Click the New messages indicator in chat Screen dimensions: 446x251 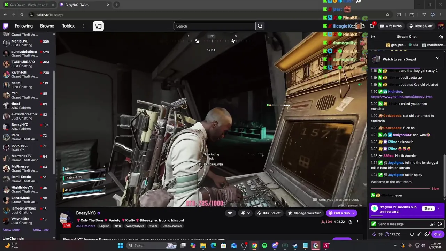pyautogui.click(x=435, y=189)
